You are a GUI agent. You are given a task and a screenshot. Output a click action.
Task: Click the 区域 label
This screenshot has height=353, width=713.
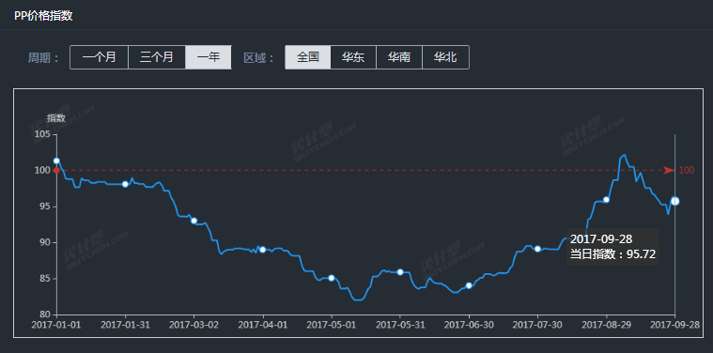[259, 58]
